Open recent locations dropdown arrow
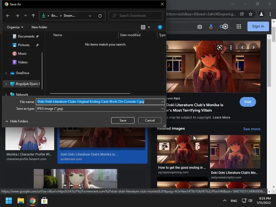The width and height of the screenshot is (276, 207). (25, 16)
